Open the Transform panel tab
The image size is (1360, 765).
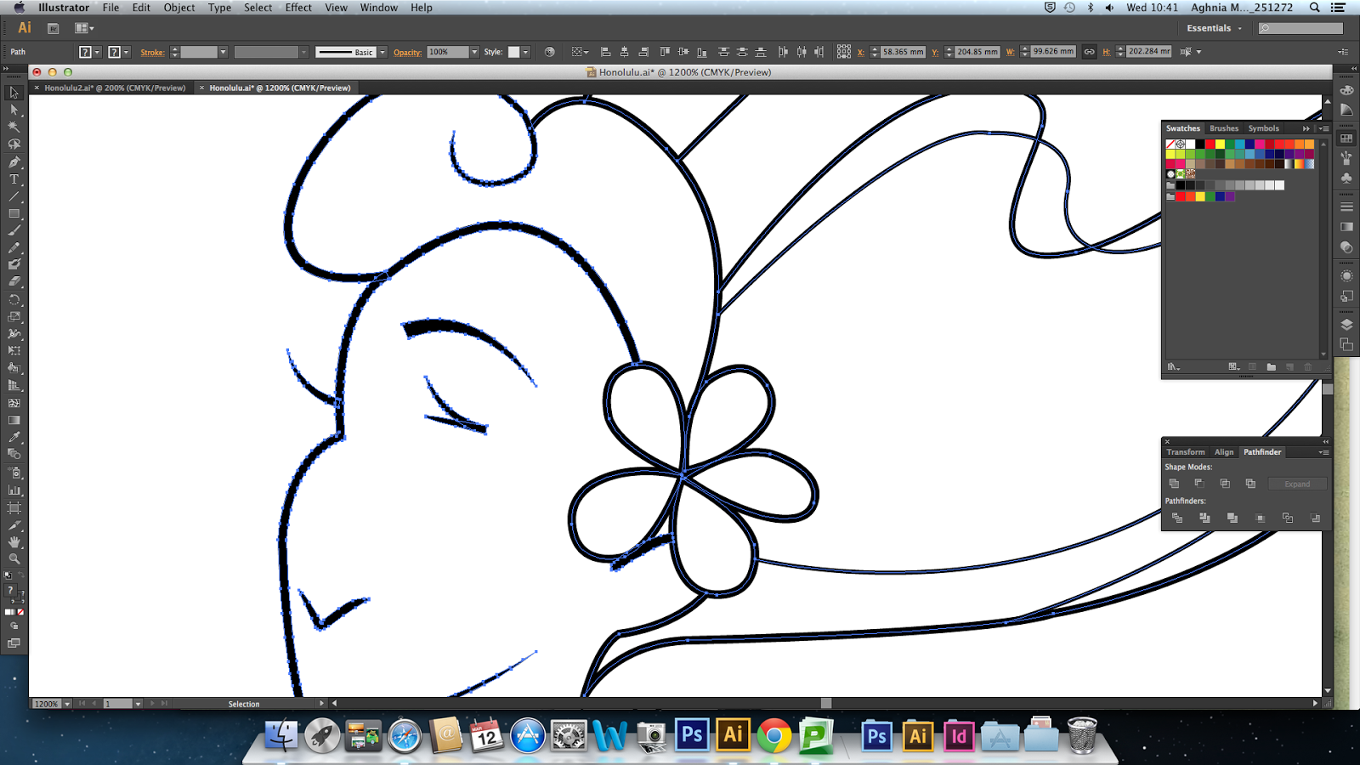[1185, 452]
